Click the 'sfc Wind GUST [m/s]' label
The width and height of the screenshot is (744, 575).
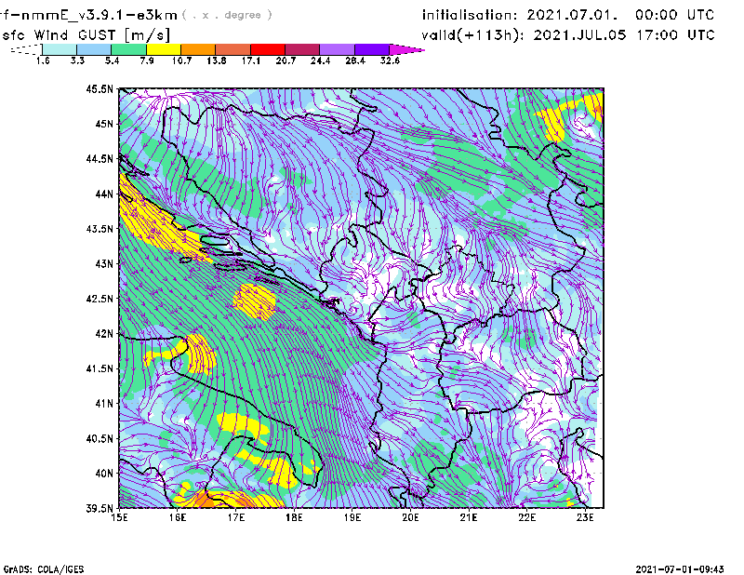pyautogui.click(x=86, y=35)
